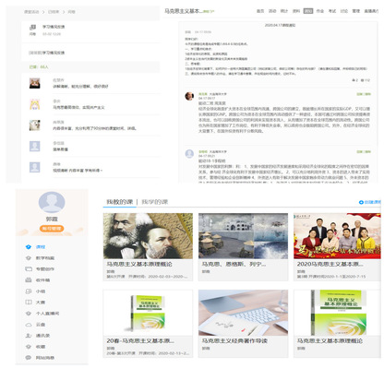The width and height of the screenshot is (384, 368).
Task: Click the message bubble icon at sidebar bottom
Action: pyautogui.click(x=29, y=358)
